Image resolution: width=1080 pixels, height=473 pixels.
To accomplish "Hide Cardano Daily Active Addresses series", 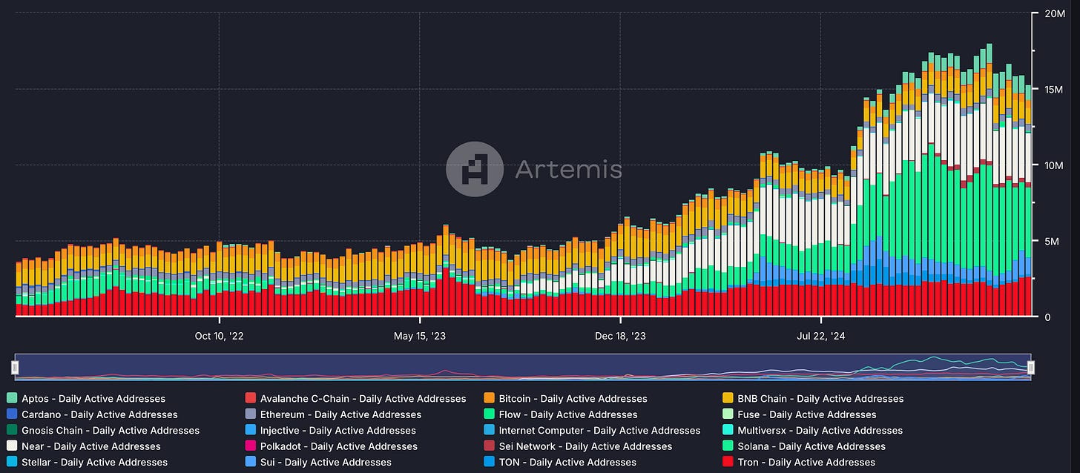I will pyautogui.click(x=92, y=414).
